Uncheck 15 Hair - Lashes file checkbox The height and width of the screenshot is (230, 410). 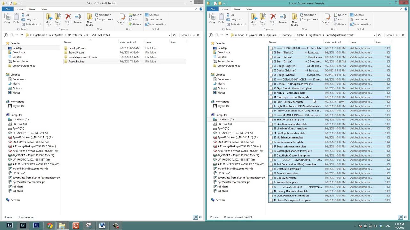tap(271, 102)
